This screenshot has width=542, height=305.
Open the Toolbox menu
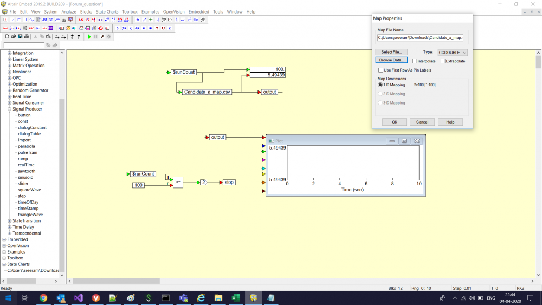[x=130, y=12]
